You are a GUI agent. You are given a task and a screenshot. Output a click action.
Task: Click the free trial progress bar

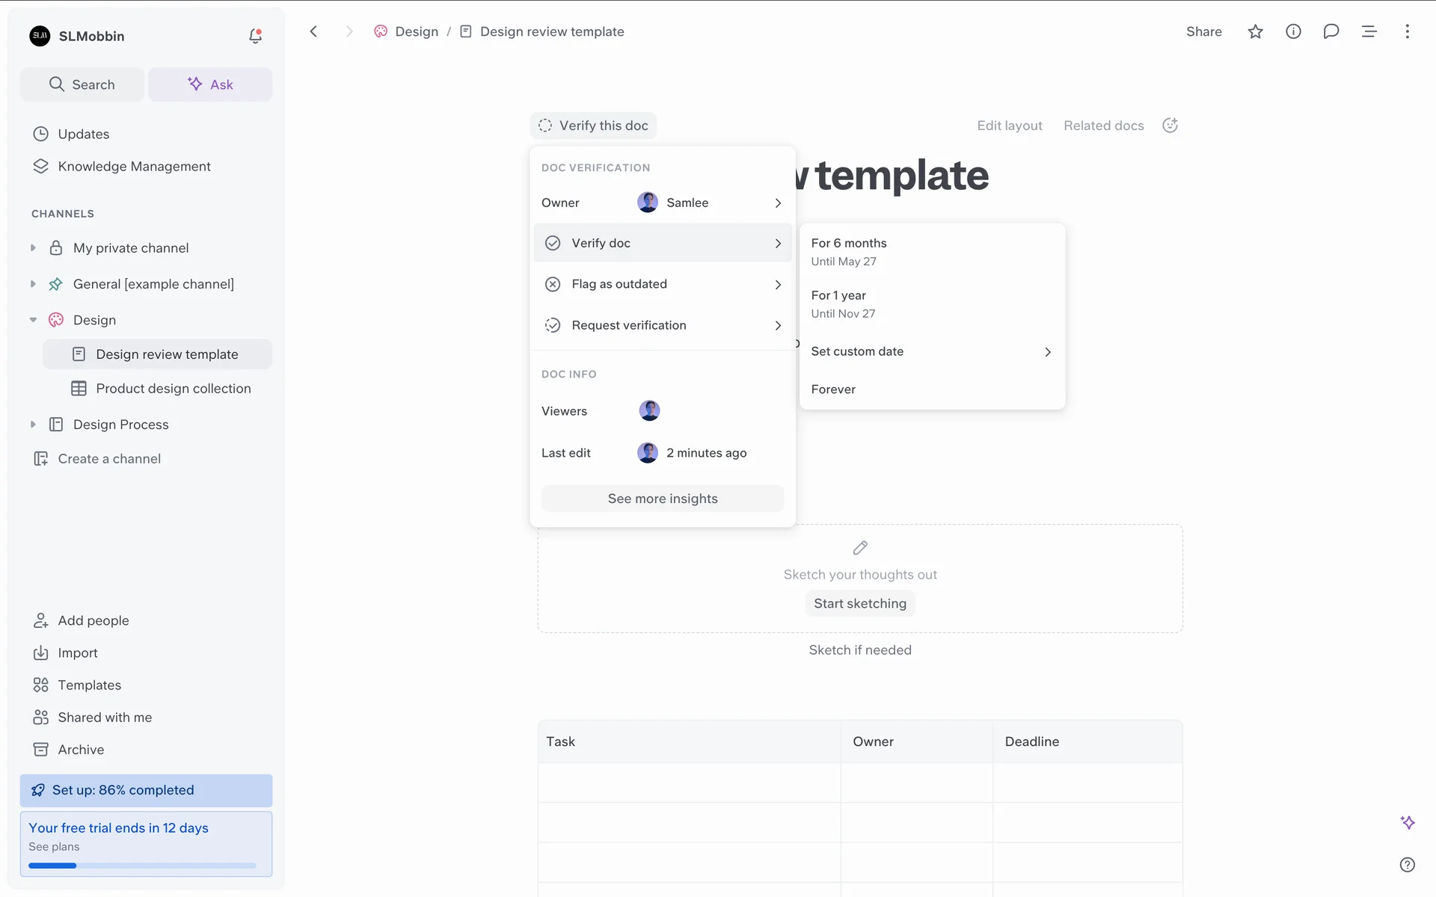click(142, 866)
